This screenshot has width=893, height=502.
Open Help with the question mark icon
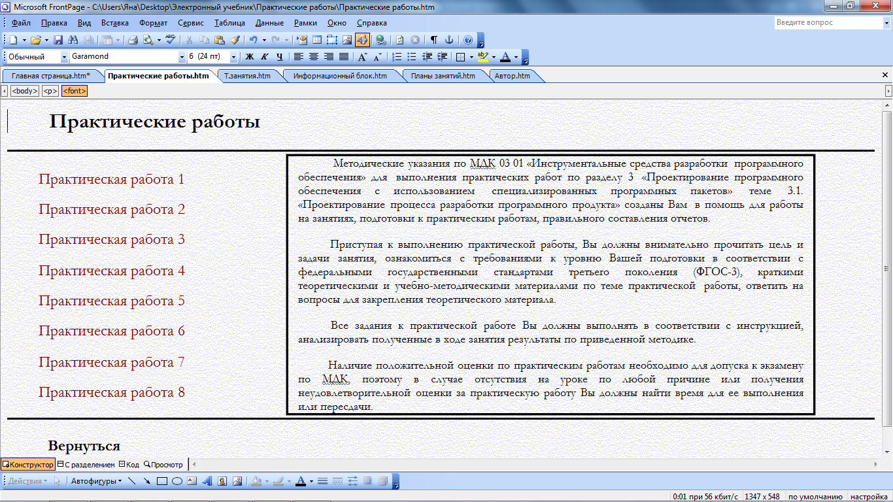pyautogui.click(x=468, y=40)
